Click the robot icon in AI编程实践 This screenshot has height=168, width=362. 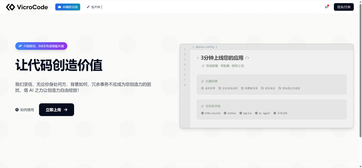[x=60, y=7]
